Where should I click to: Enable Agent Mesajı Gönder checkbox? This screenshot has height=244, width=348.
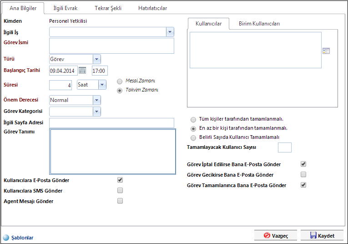(x=120, y=201)
